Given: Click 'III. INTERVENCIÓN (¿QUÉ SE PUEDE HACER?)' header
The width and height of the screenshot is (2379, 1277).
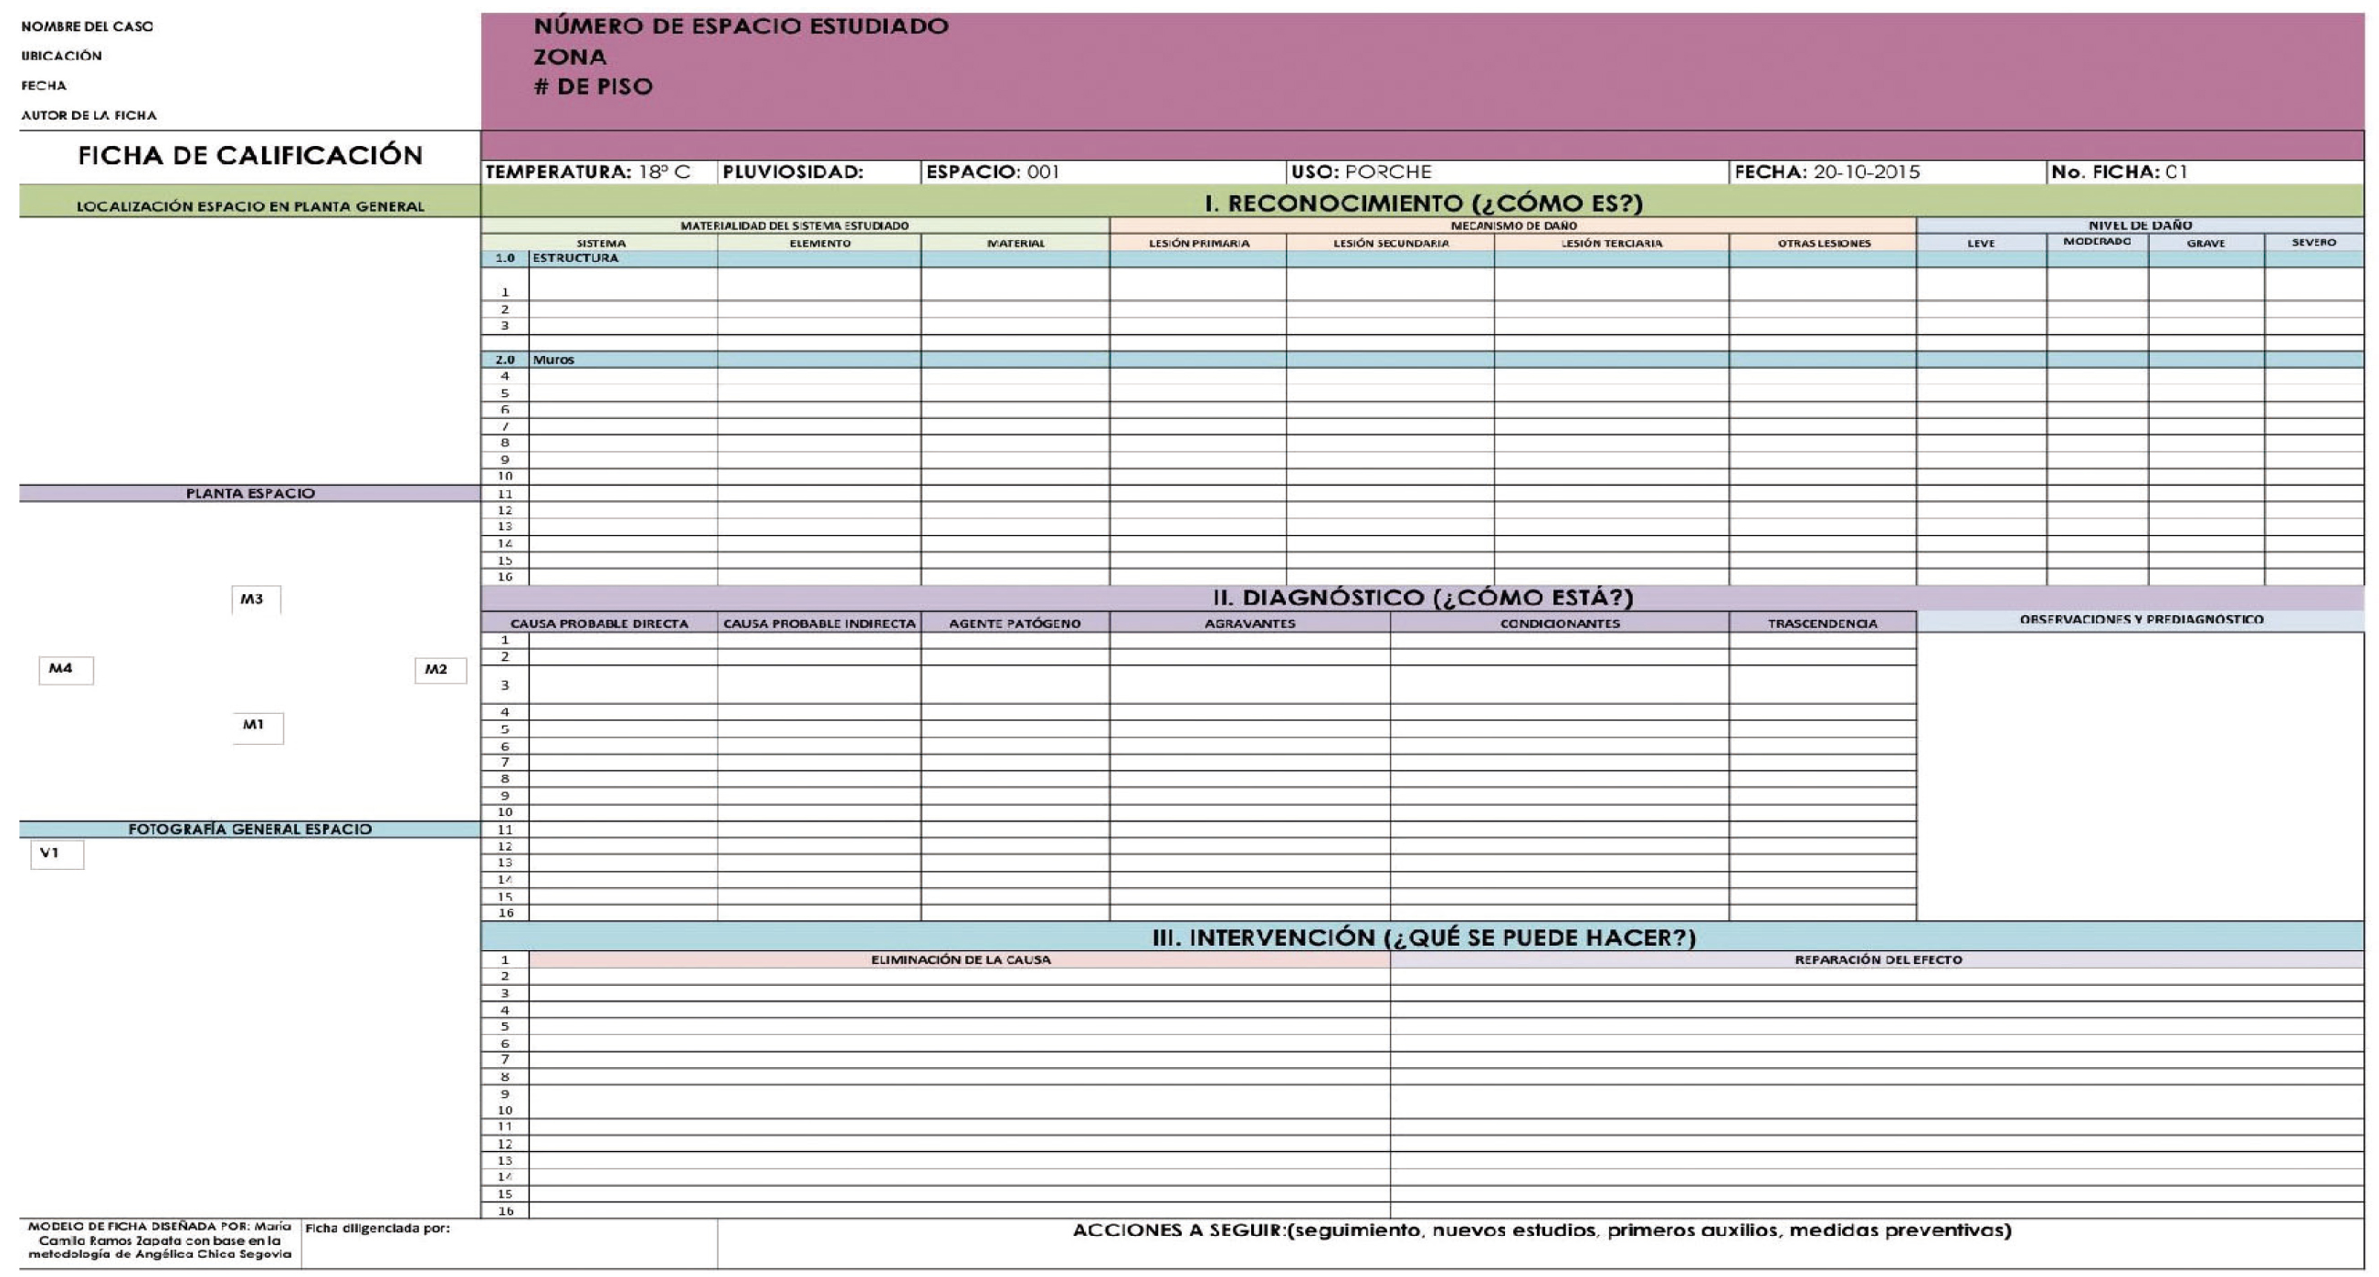Looking at the screenshot, I should [x=1422, y=937].
